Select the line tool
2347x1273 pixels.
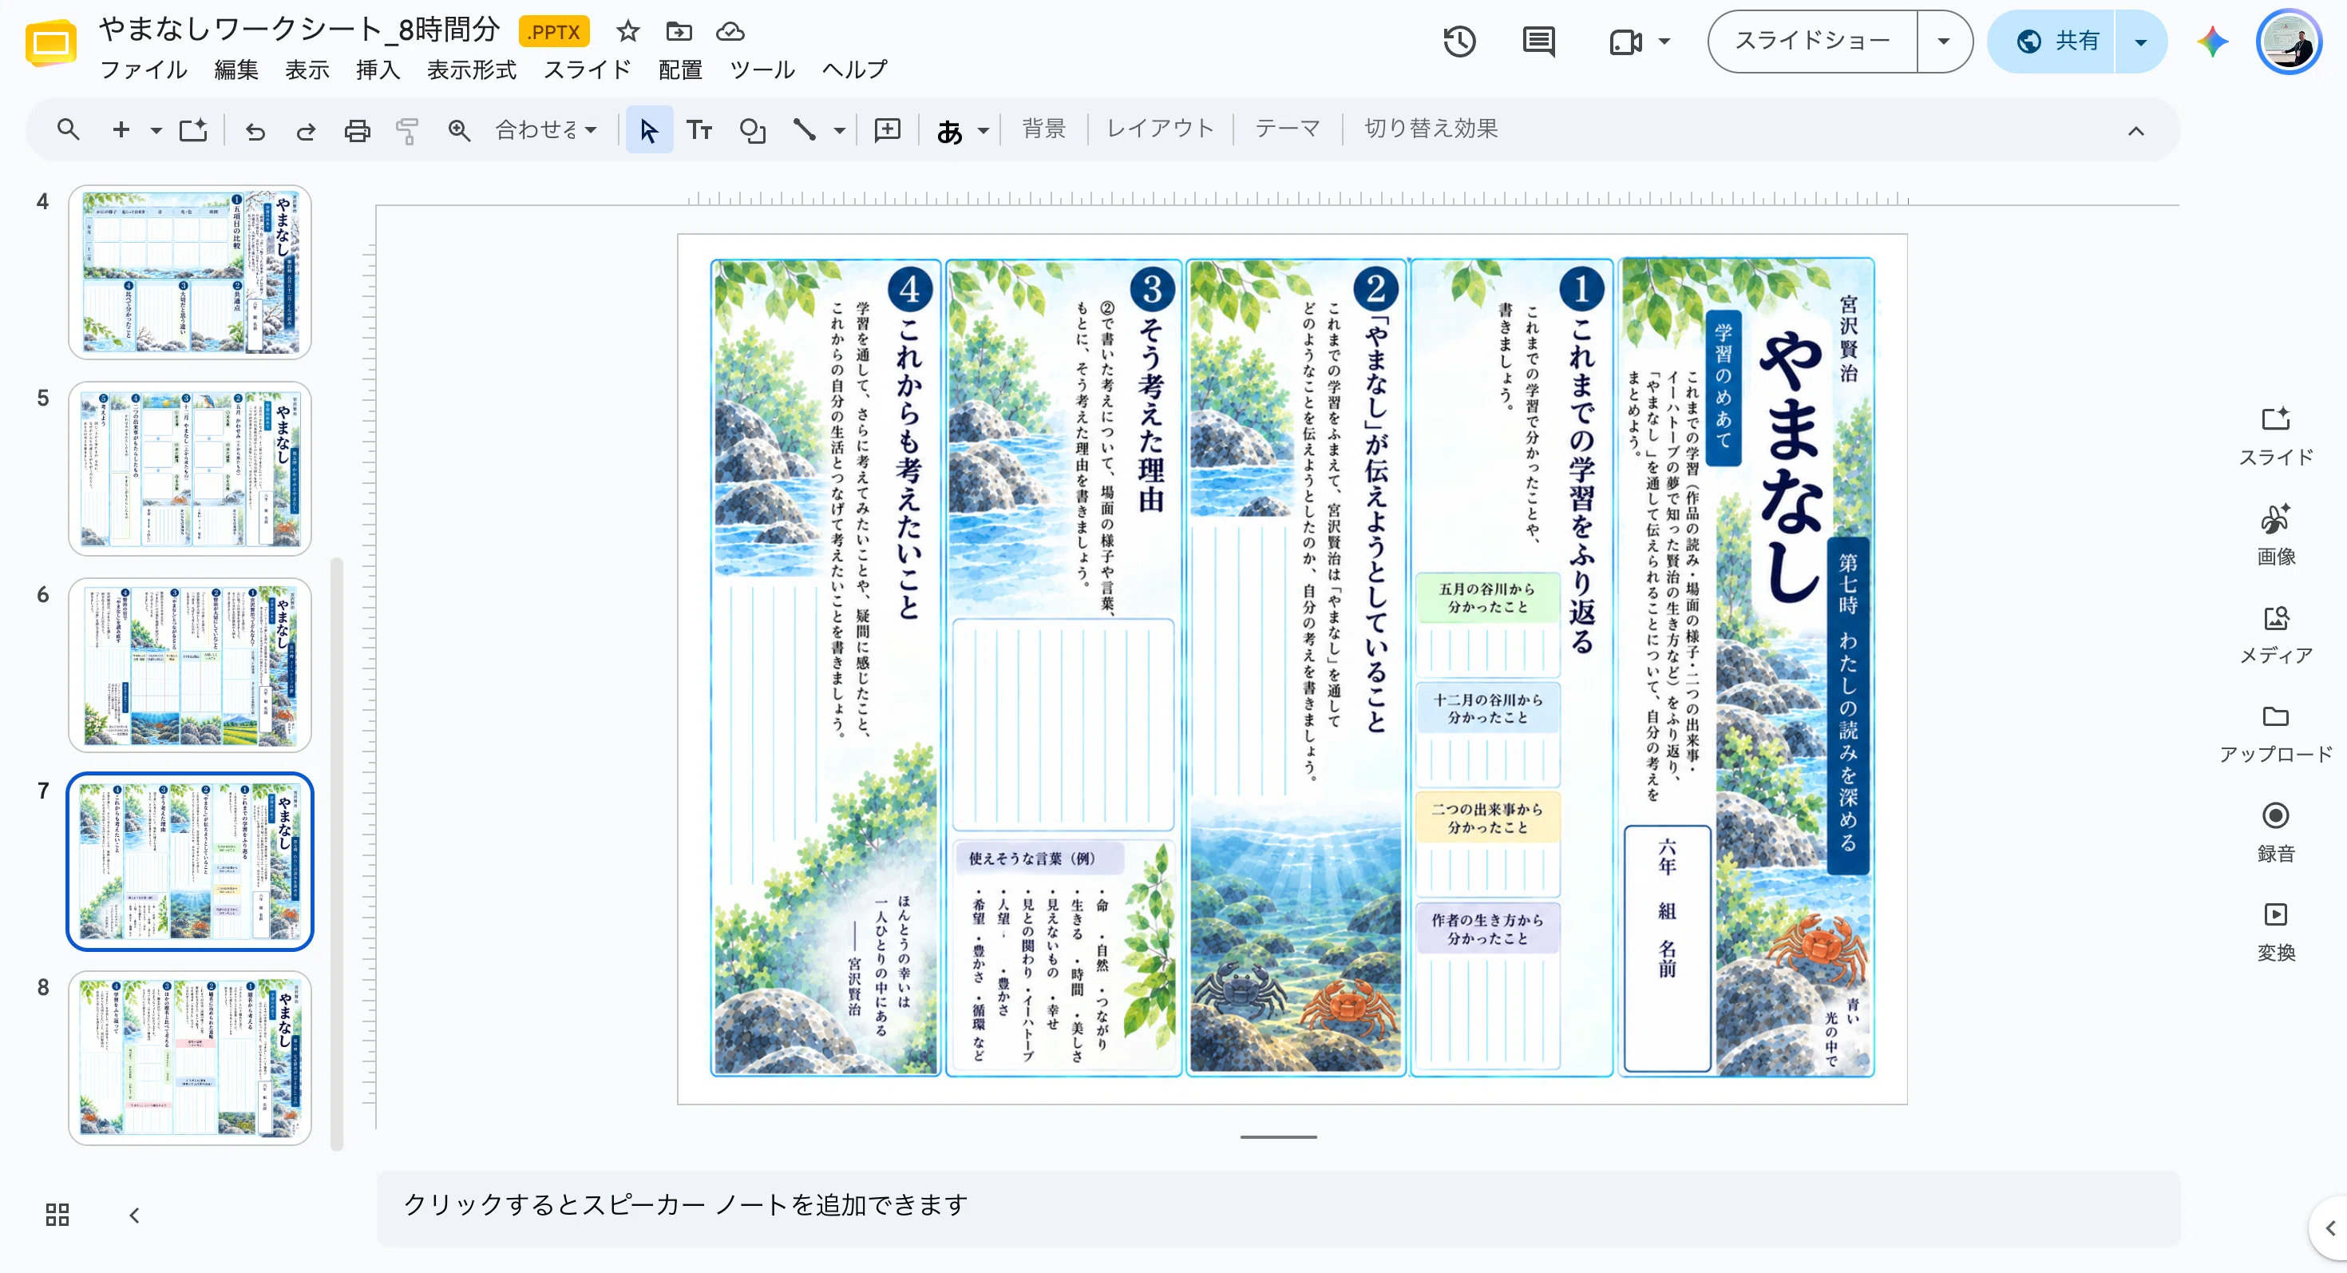pos(805,129)
